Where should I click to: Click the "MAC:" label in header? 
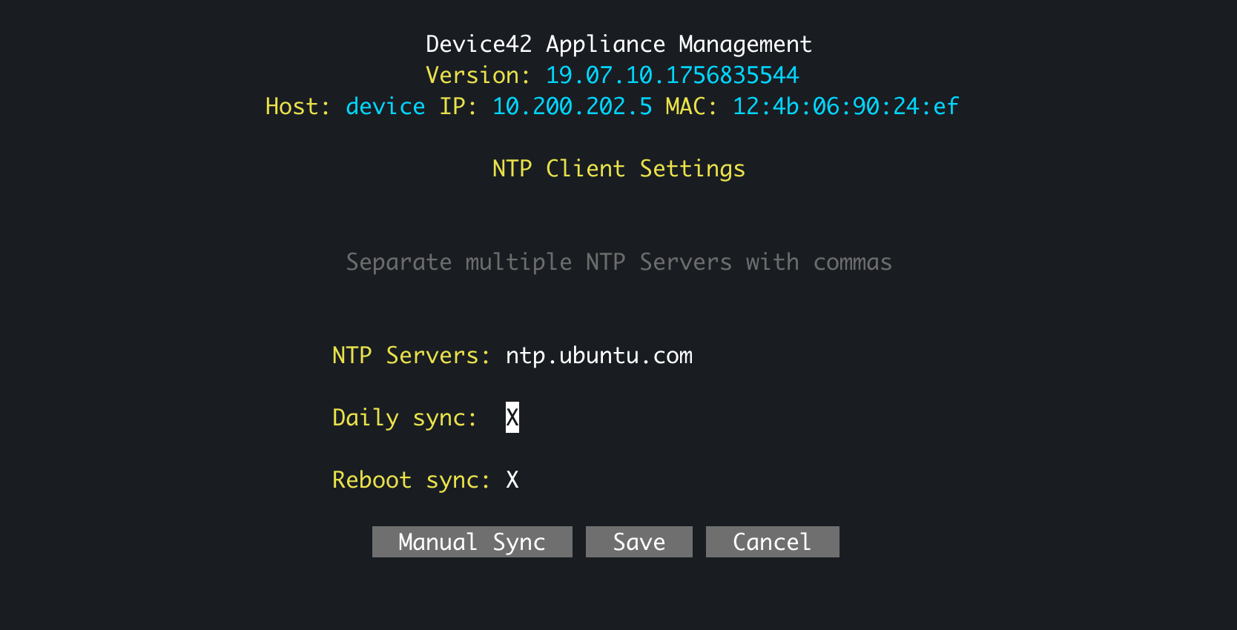click(691, 107)
